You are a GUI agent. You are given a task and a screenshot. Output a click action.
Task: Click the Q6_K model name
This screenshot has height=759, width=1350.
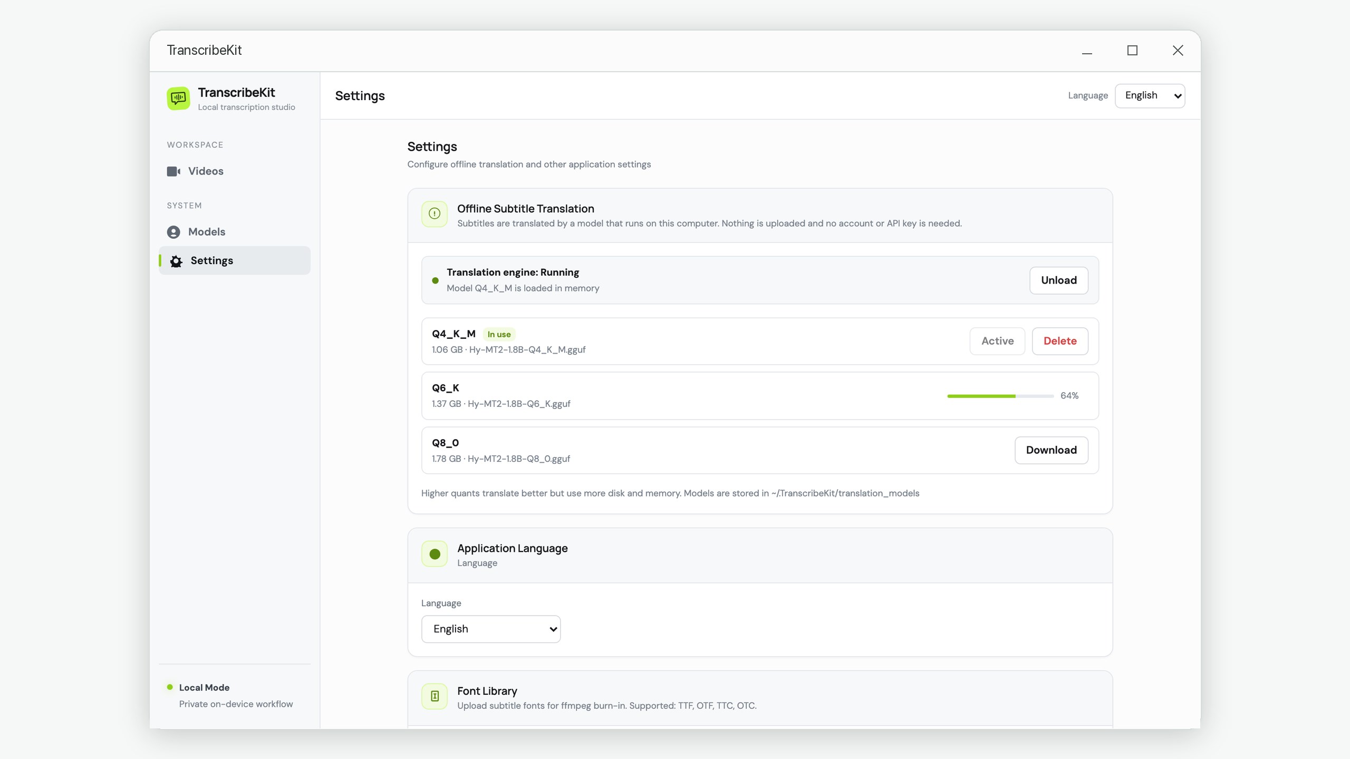446,388
